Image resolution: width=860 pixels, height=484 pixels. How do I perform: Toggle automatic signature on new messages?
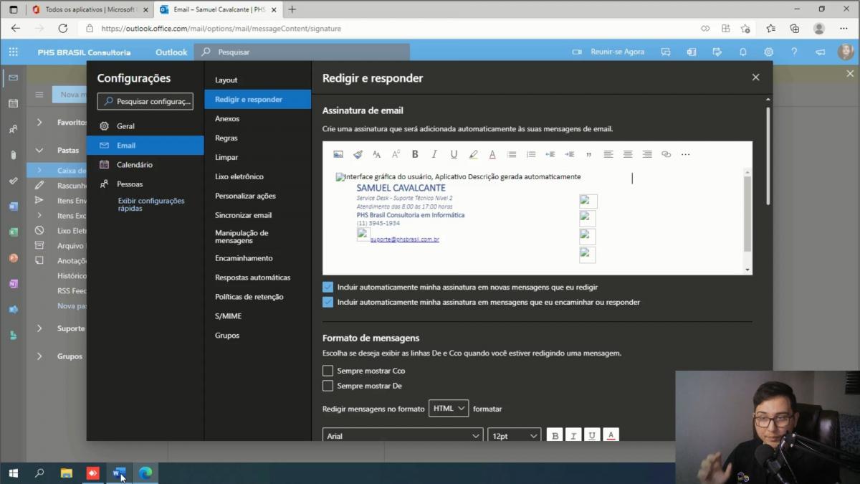328,287
